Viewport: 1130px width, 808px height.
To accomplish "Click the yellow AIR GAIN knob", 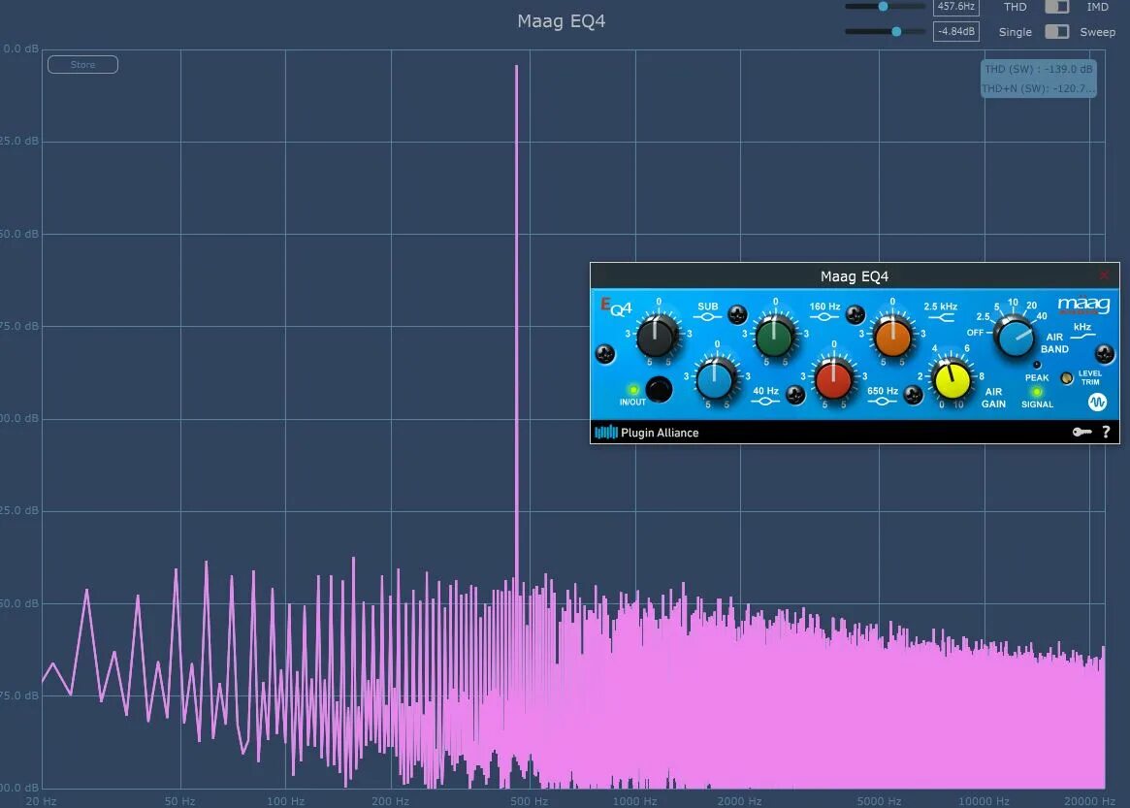I will point(952,380).
